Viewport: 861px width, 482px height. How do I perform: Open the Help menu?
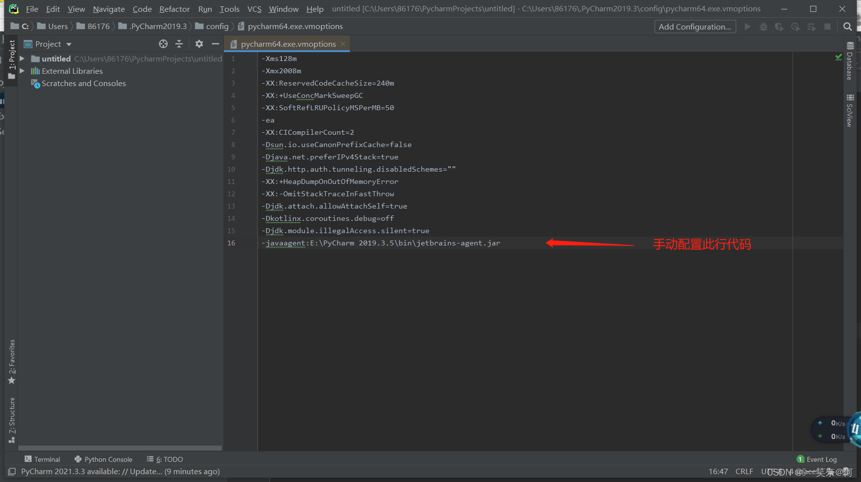click(x=315, y=9)
